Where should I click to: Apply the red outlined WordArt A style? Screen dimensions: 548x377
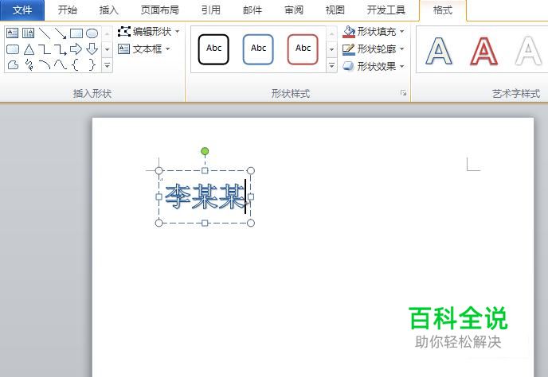(x=483, y=51)
